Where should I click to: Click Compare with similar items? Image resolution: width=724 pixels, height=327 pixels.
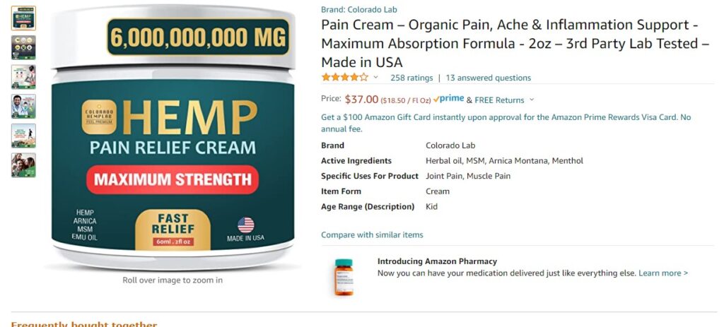coord(372,234)
